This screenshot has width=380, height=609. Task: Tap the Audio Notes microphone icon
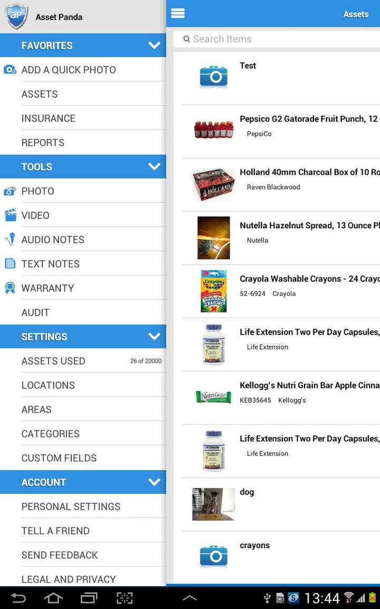pos(10,239)
